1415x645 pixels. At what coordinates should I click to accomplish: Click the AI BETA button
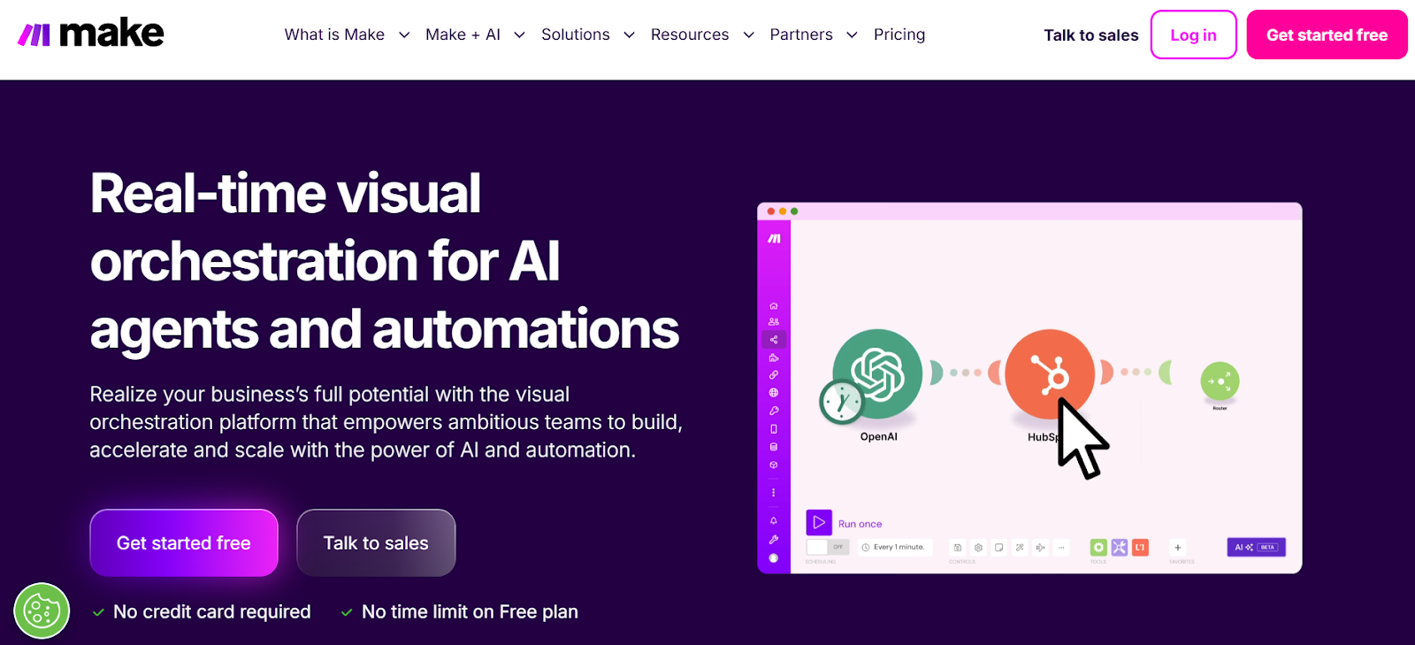[1257, 548]
